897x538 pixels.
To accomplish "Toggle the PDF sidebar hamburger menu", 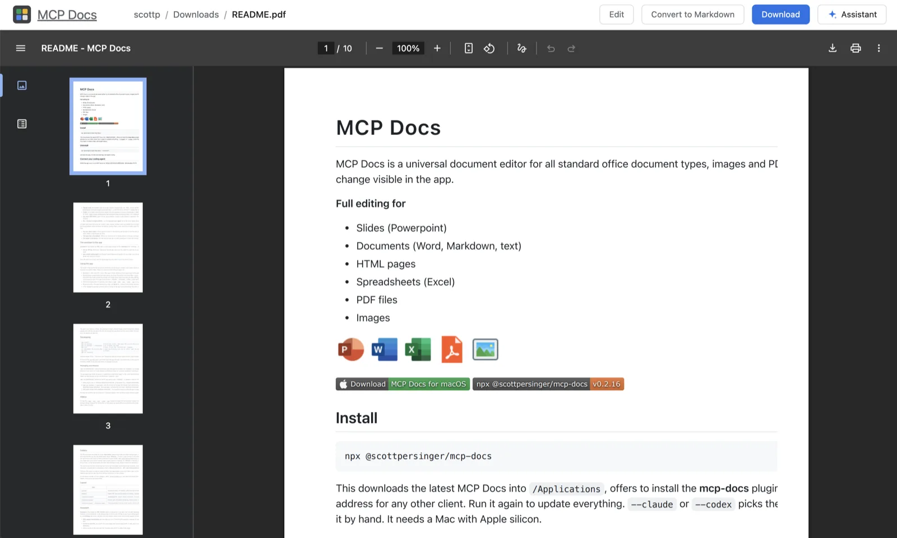I will (21, 48).
